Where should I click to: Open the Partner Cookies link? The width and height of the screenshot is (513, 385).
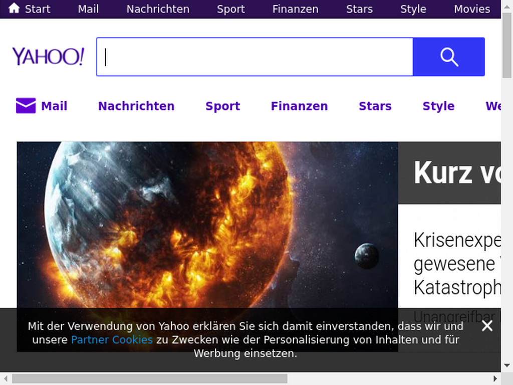click(x=112, y=340)
